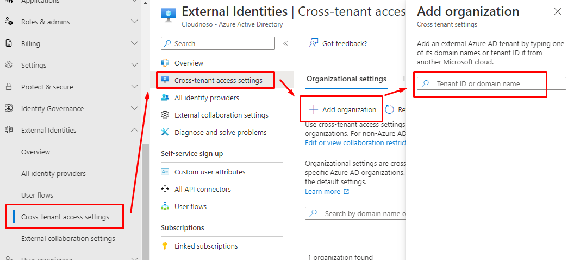
Task: Click the All identity providers people icon
Action: coord(165,97)
